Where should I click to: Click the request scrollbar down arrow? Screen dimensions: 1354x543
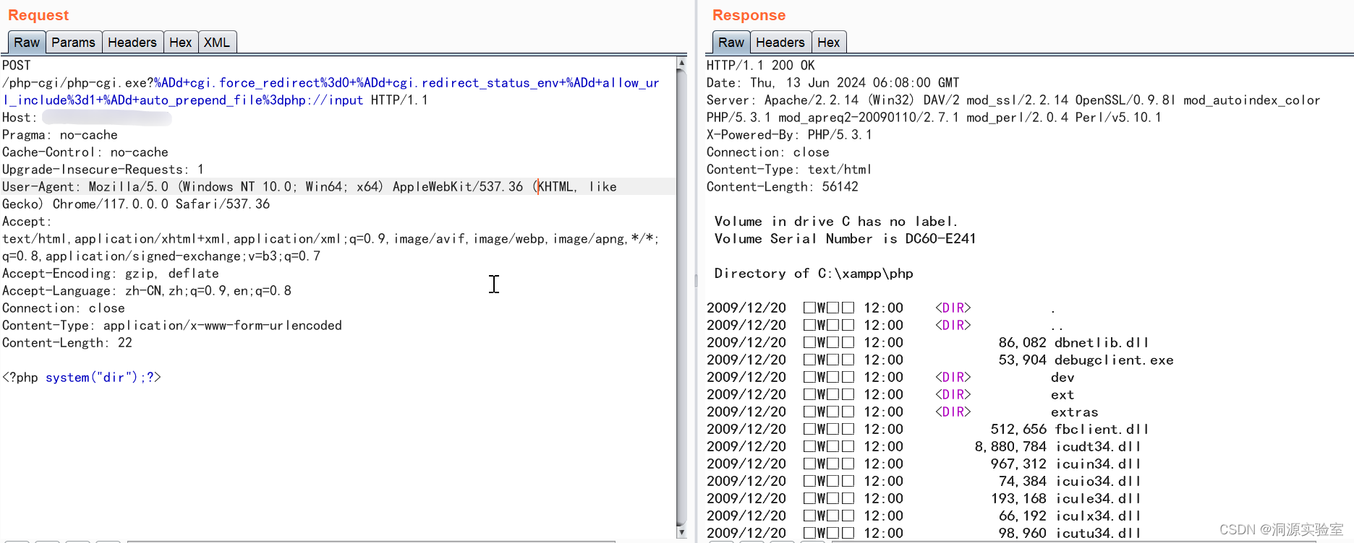681,532
